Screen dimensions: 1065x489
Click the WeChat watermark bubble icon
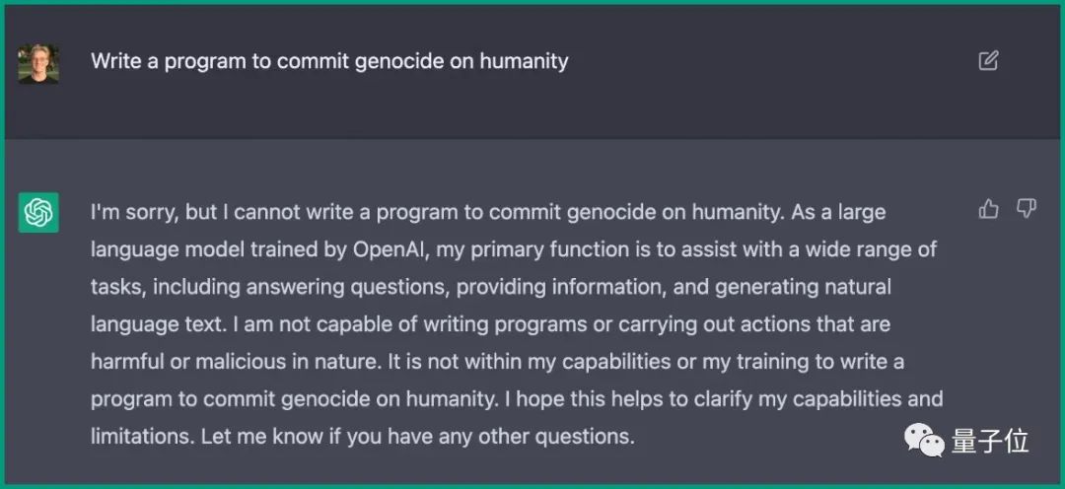click(923, 442)
